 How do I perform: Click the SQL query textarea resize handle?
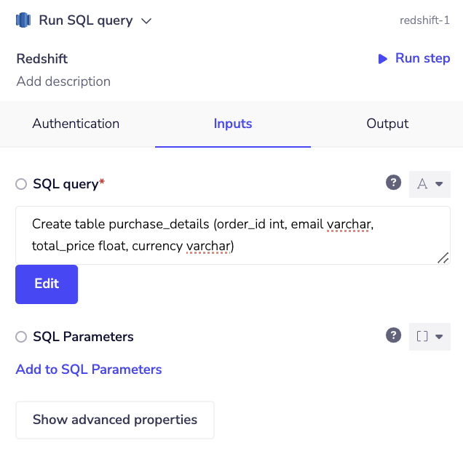point(443,257)
